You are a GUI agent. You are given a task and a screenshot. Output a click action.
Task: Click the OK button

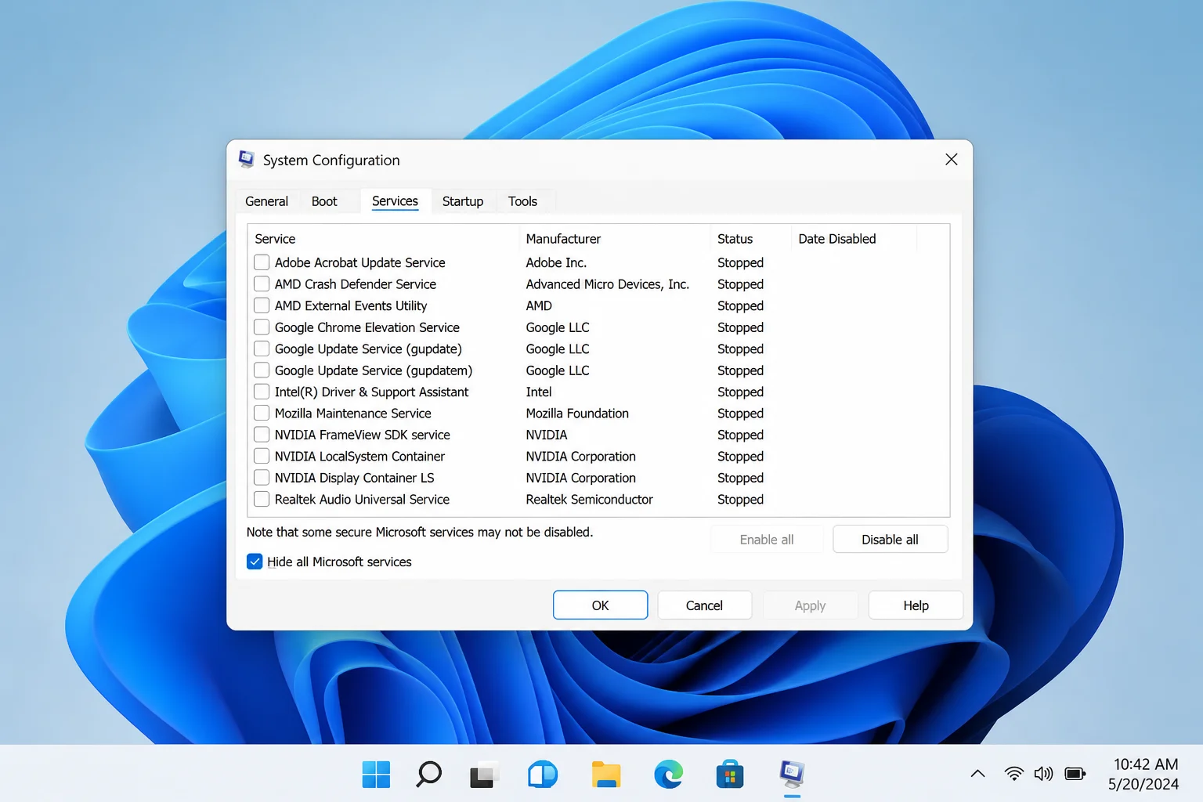click(601, 605)
